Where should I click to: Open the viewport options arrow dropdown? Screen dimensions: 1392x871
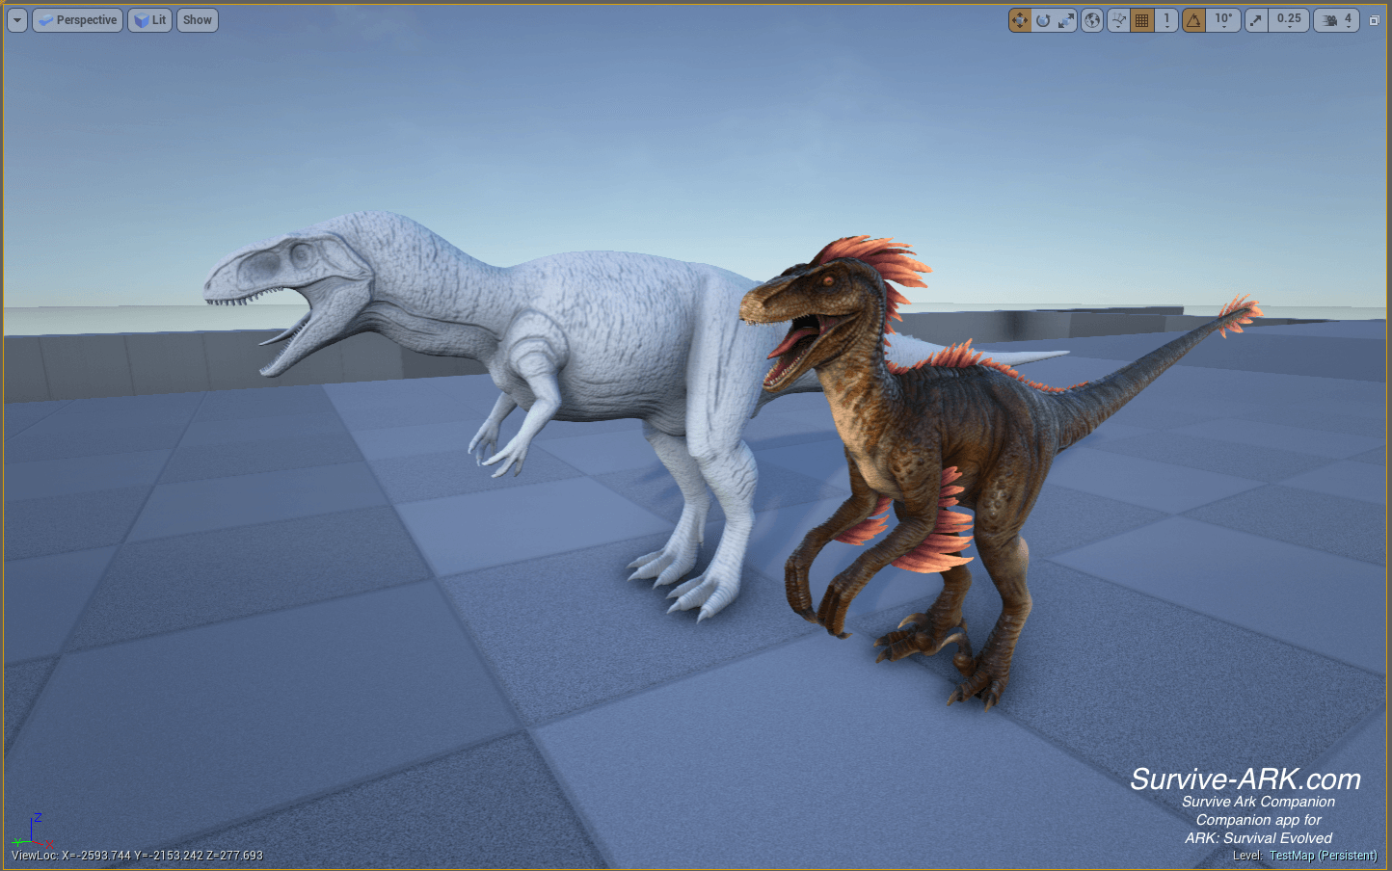click(x=17, y=20)
